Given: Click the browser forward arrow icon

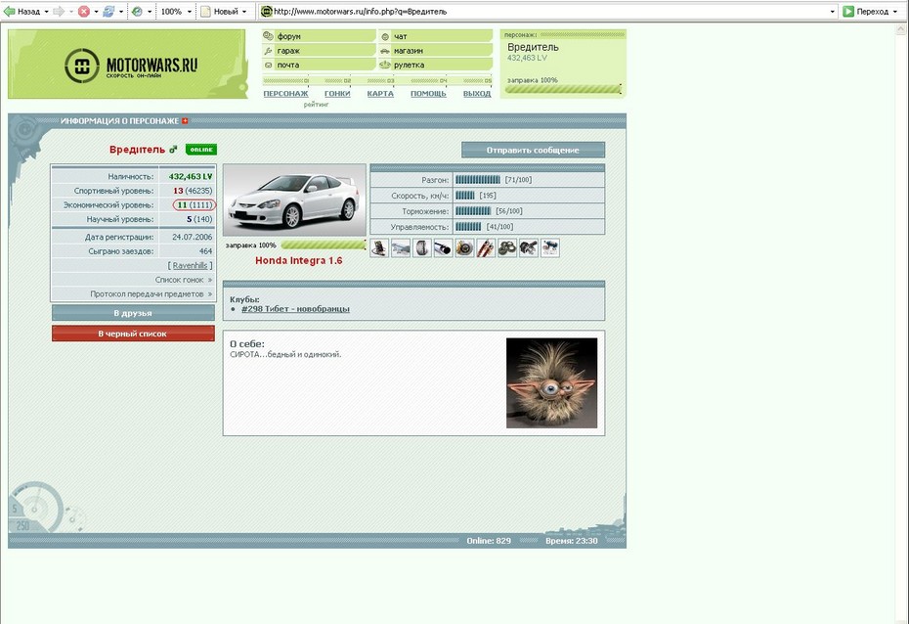Looking at the screenshot, I should [59, 11].
